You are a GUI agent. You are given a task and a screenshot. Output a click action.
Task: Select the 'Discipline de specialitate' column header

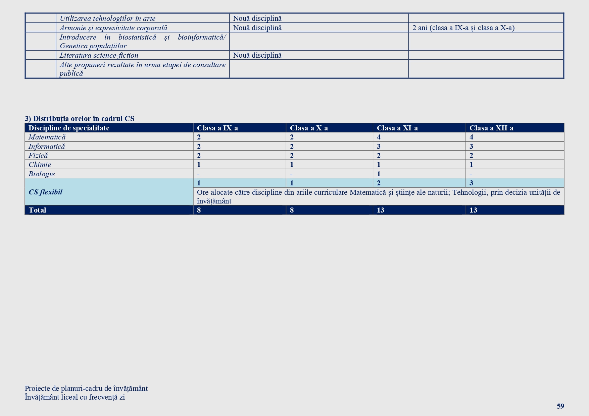tap(69, 128)
